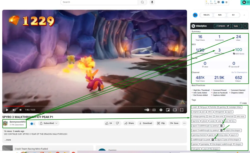Viewport: 250px width, 153px height.
Task: Mute the video volume
Action: click(x=20, y=110)
